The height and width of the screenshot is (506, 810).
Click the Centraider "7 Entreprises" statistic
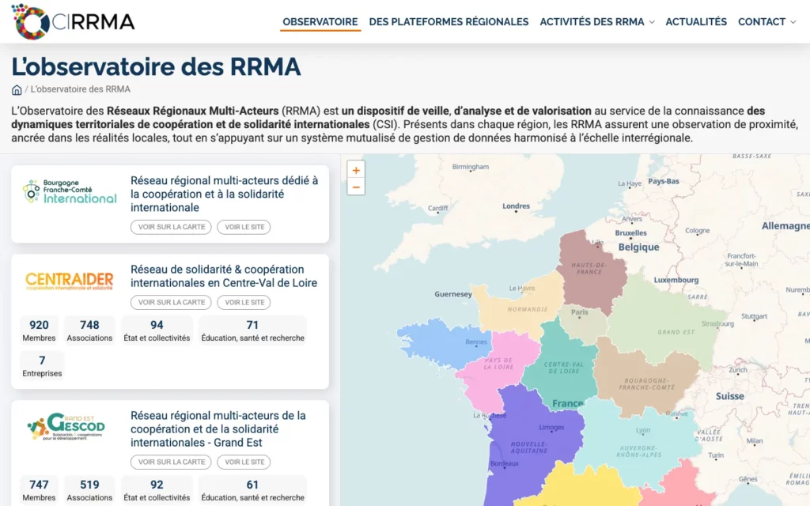42,366
